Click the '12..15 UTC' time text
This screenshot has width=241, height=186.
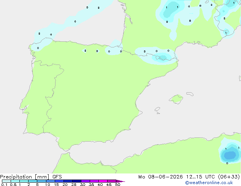(x=201, y=177)
